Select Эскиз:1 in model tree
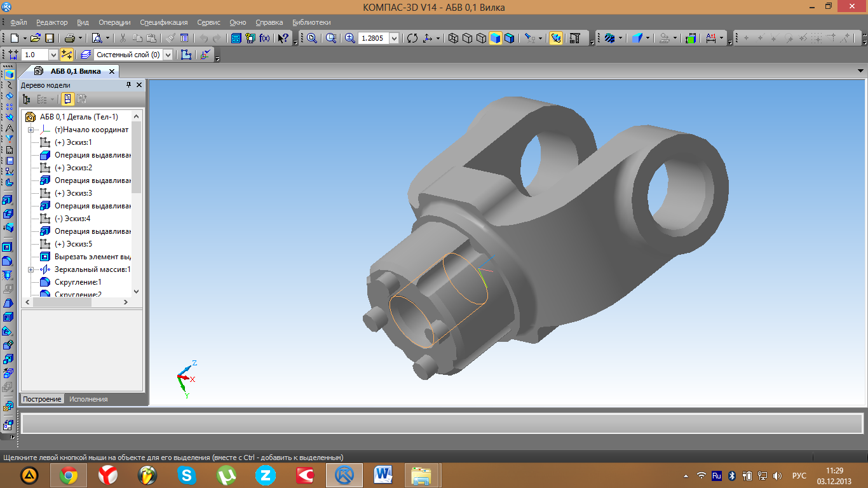This screenshot has width=868, height=488. (73, 142)
